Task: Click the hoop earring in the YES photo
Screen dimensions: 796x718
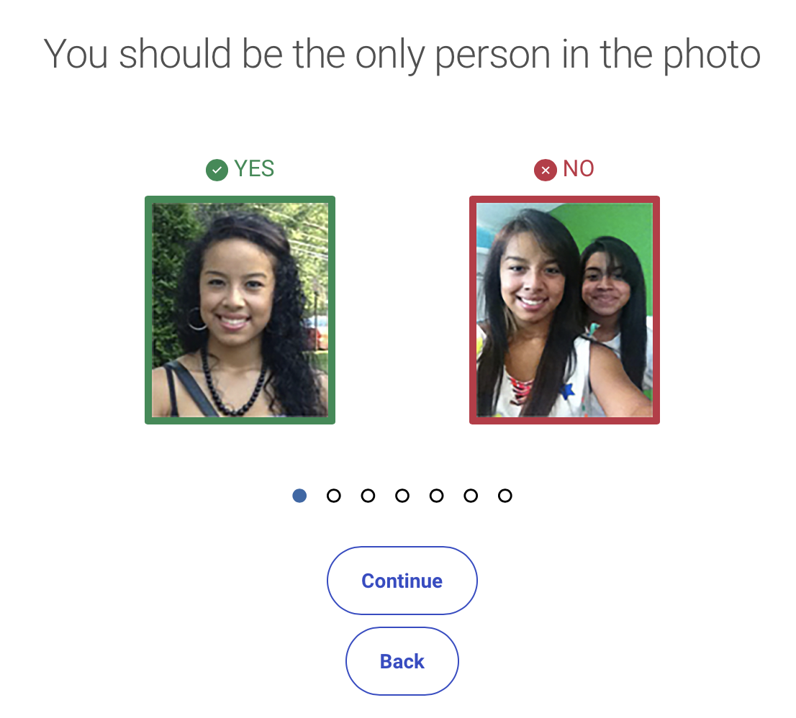Action: click(x=197, y=319)
